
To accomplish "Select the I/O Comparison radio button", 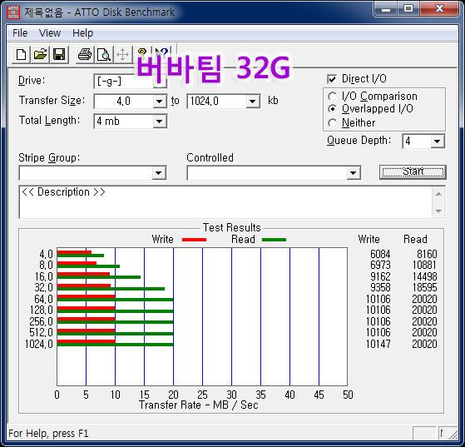I will [332, 97].
